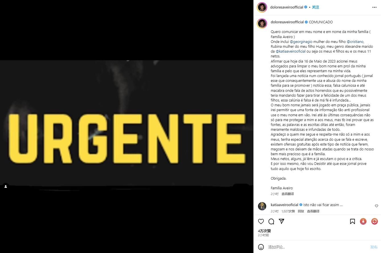381x253 pixels.
Task: Open @cristiano profile mention
Action: pos(355,42)
